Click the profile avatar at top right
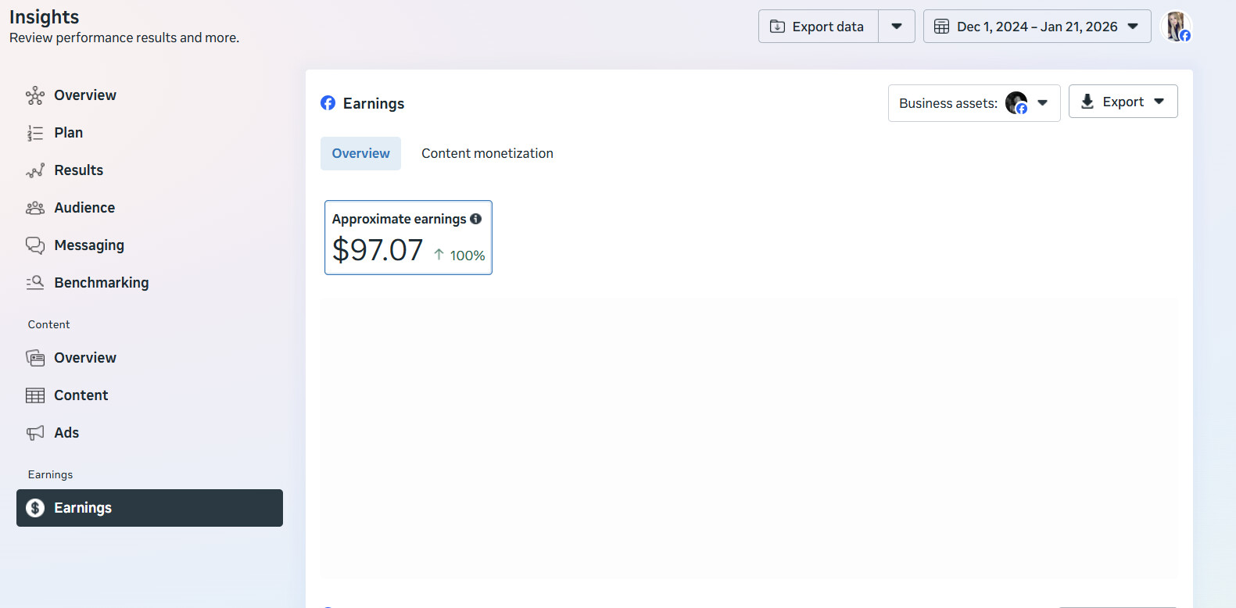1236x608 pixels. tap(1176, 27)
